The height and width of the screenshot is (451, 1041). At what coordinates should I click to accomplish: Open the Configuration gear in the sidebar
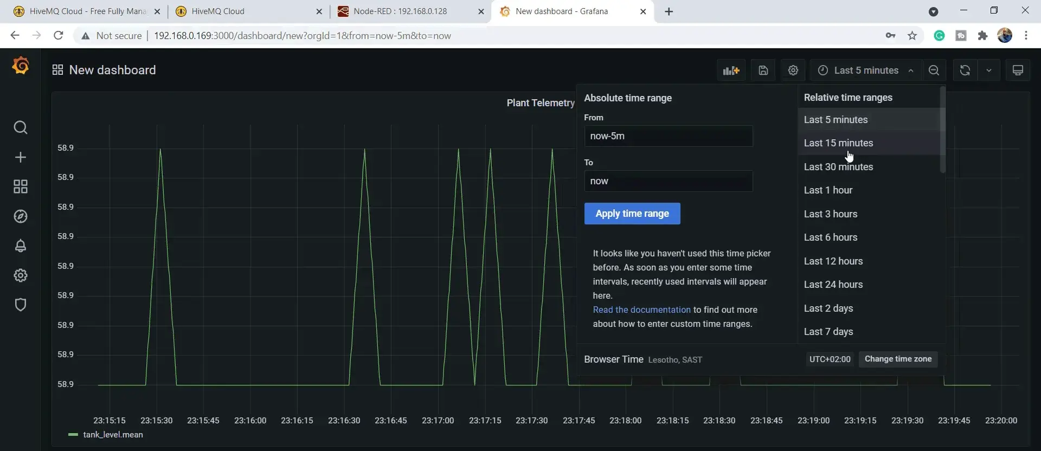pyautogui.click(x=21, y=275)
